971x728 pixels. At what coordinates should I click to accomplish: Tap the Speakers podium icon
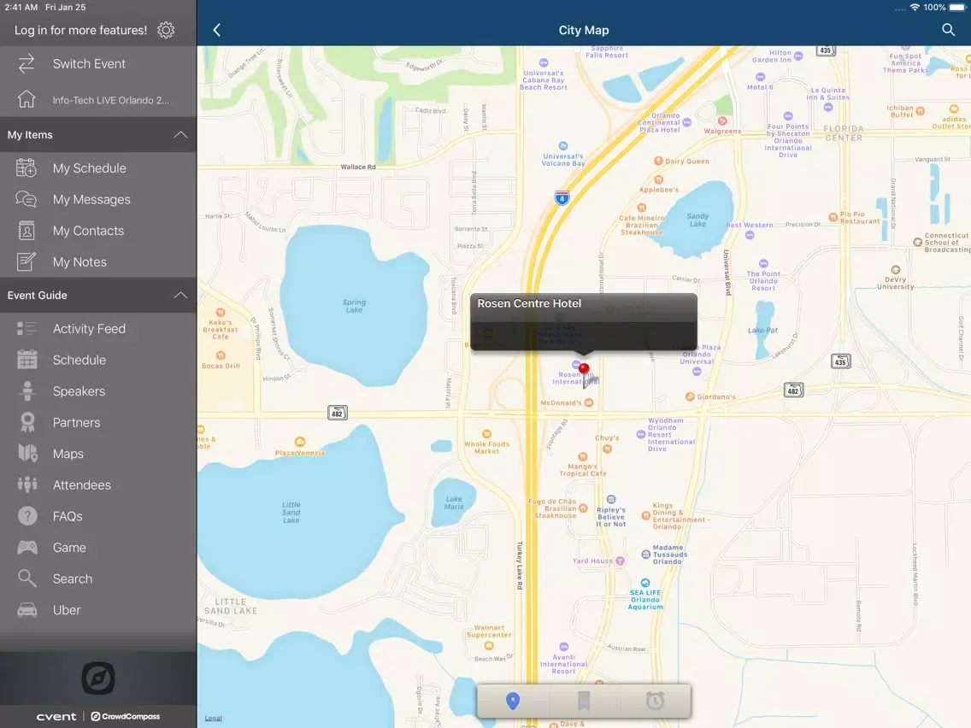tap(26, 391)
